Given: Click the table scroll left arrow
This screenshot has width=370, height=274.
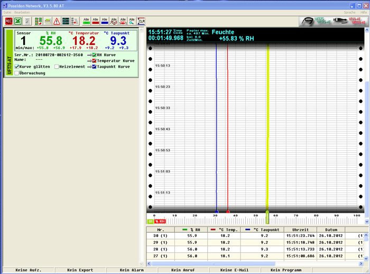Looking at the screenshot, I should coord(149,263).
